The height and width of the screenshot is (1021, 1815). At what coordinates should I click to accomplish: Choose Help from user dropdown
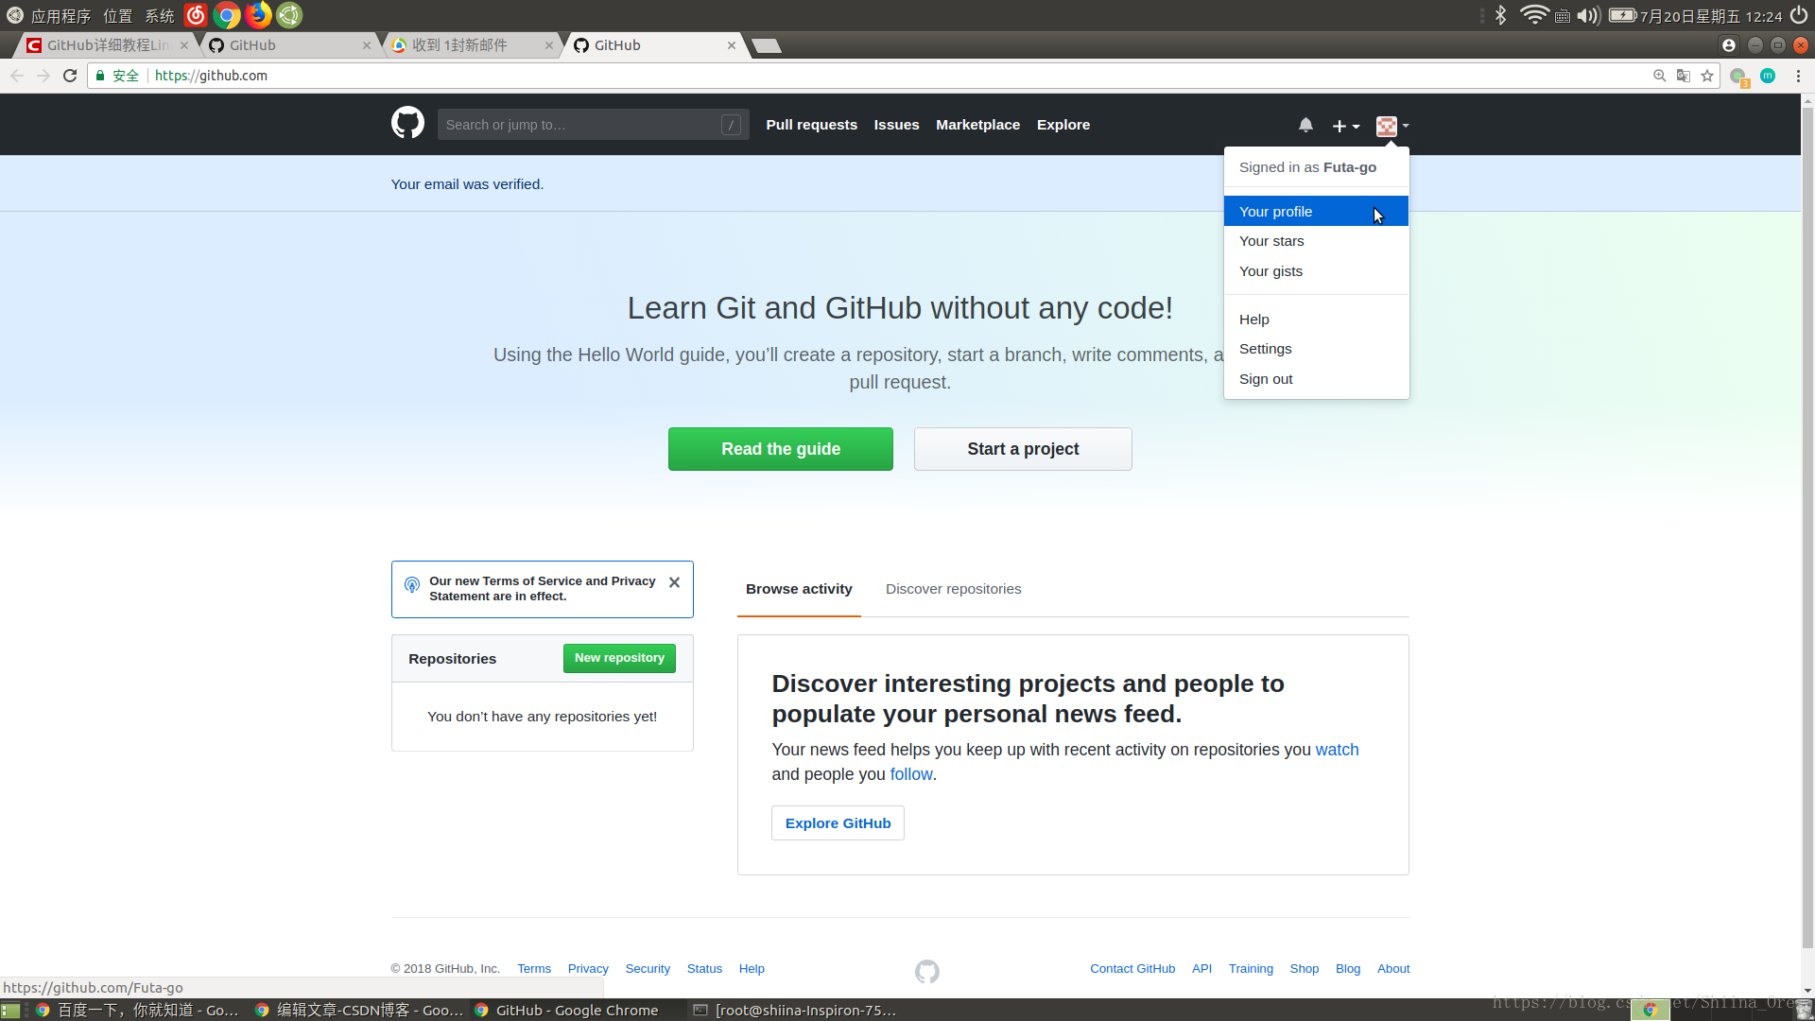click(1316, 320)
